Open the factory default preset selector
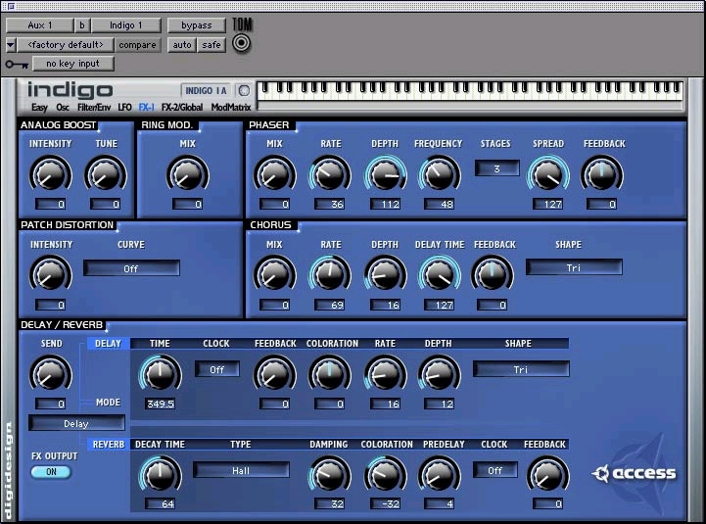 [x=66, y=45]
